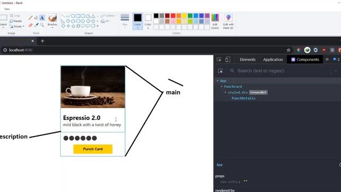Select the Text tool in Paint
The height and width of the screenshot is (192, 341).
[42, 18]
